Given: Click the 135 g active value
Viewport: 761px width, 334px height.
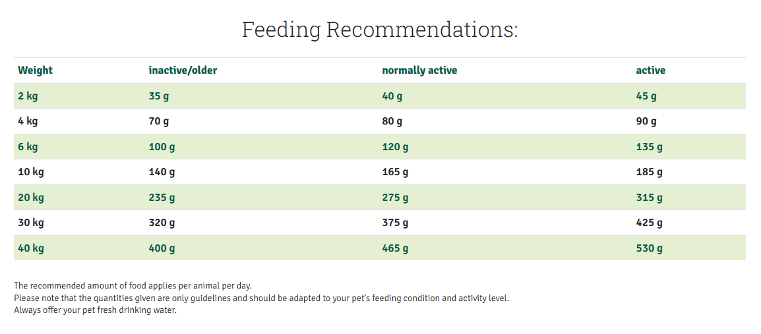Looking at the screenshot, I should pyautogui.click(x=649, y=147).
